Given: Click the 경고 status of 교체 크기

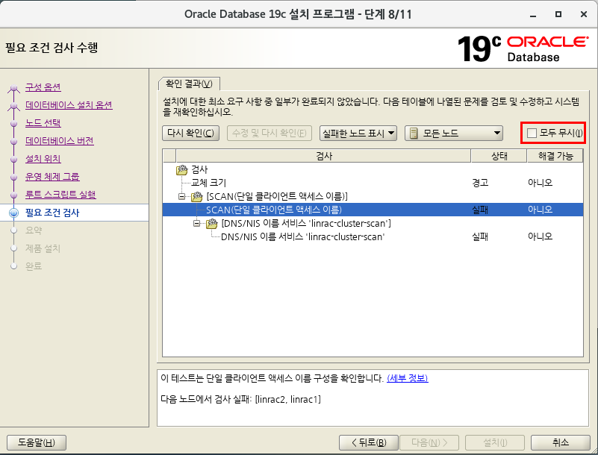Looking at the screenshot, I should click(x=480, y=183).
